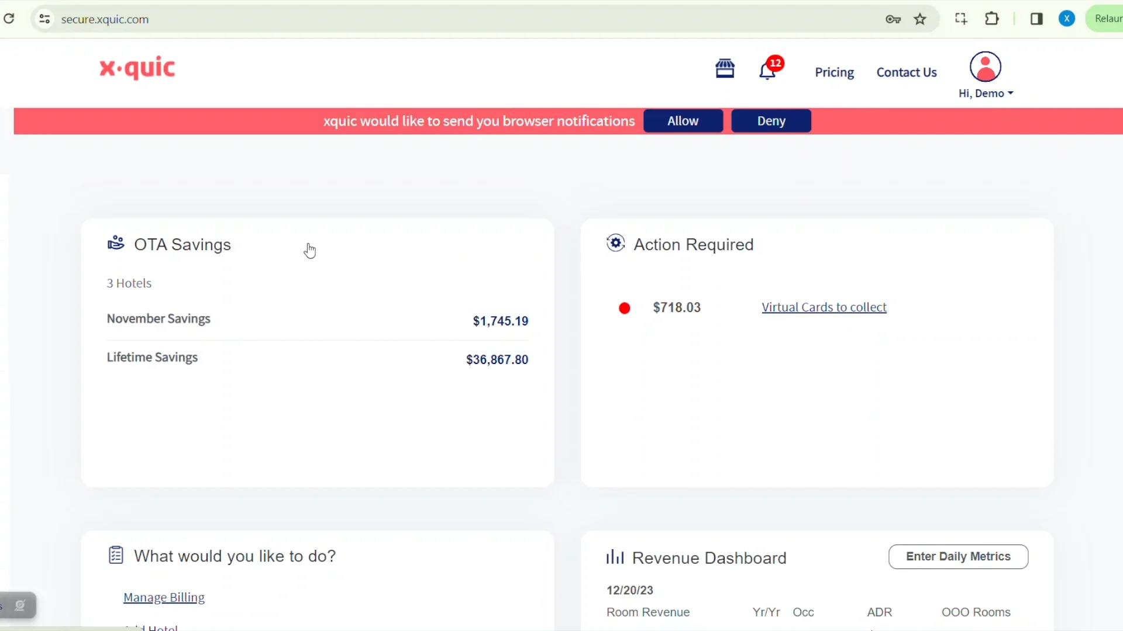Click the red status dot beside $718.03
This screenshot has height=631, width=1123.
tap(624, 308)
